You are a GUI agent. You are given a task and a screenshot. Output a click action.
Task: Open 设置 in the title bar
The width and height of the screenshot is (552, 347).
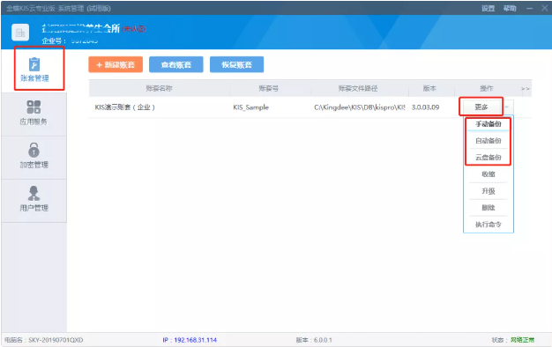click(489, 8)
